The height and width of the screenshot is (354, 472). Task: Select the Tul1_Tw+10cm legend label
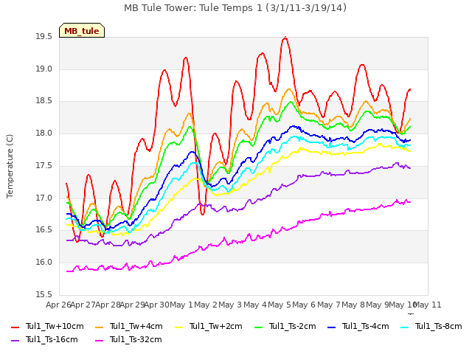55,326
